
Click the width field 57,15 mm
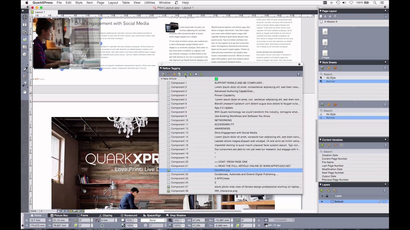61,220
